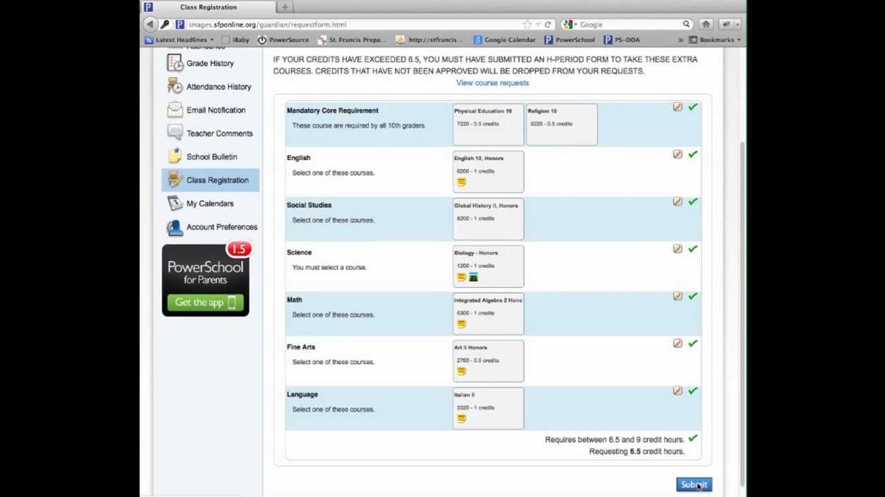This screenshot has height=497, width=885.
Task: Open note icon on English 10 Honors
Action: tap(461, 182)
